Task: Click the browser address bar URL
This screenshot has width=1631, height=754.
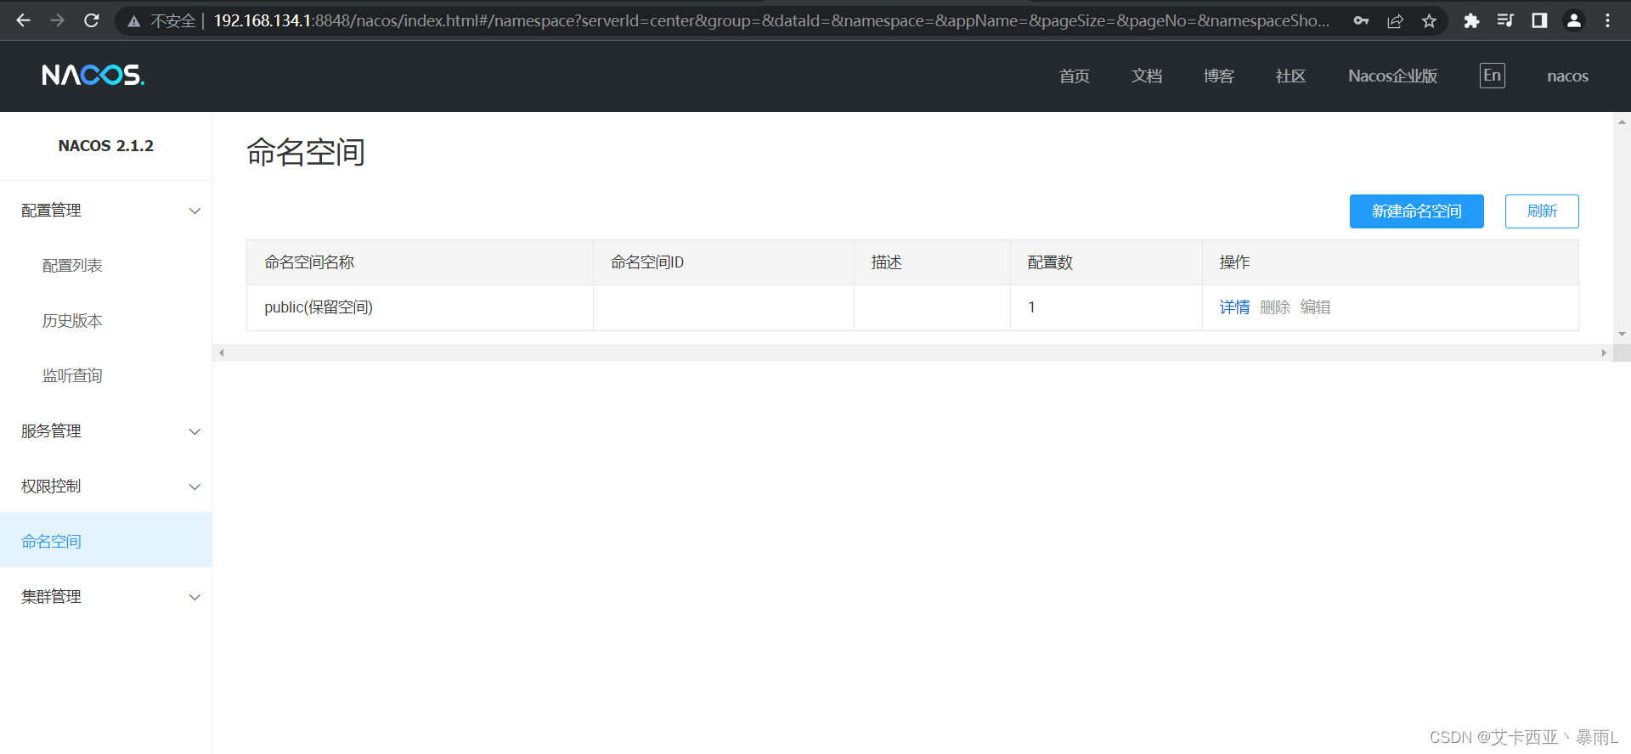Action: coord(771,20)
